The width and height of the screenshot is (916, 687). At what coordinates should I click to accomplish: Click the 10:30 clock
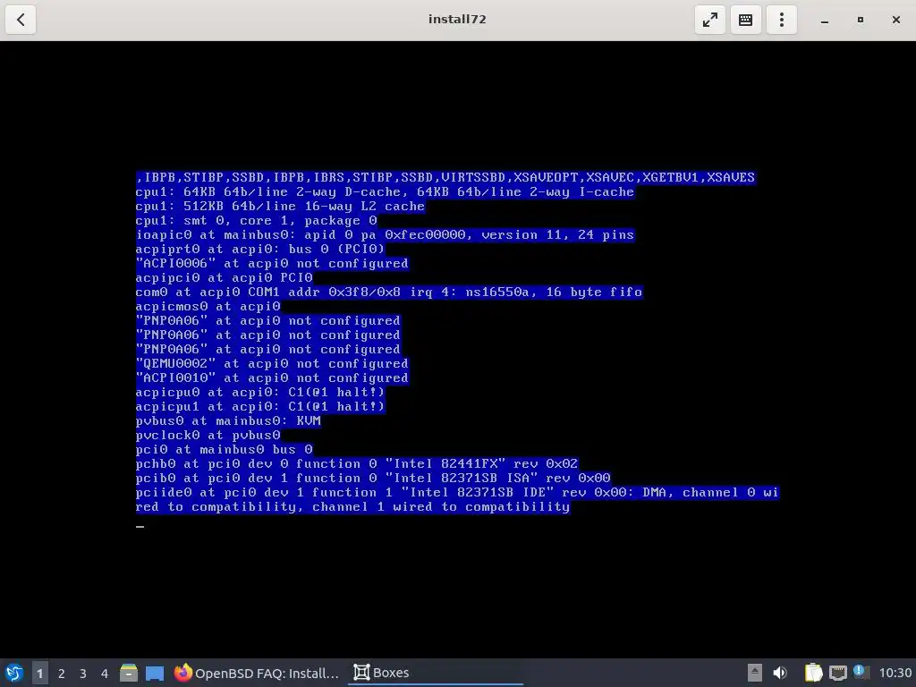point(895,673)
